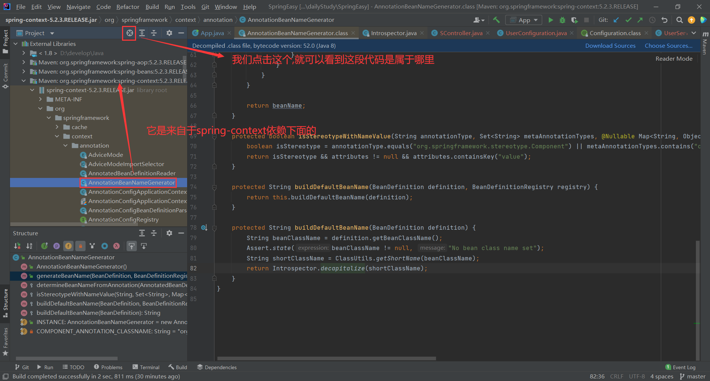Rollback changes with undo arrow icon
This screenshot has width=710, height=381.
665,20
